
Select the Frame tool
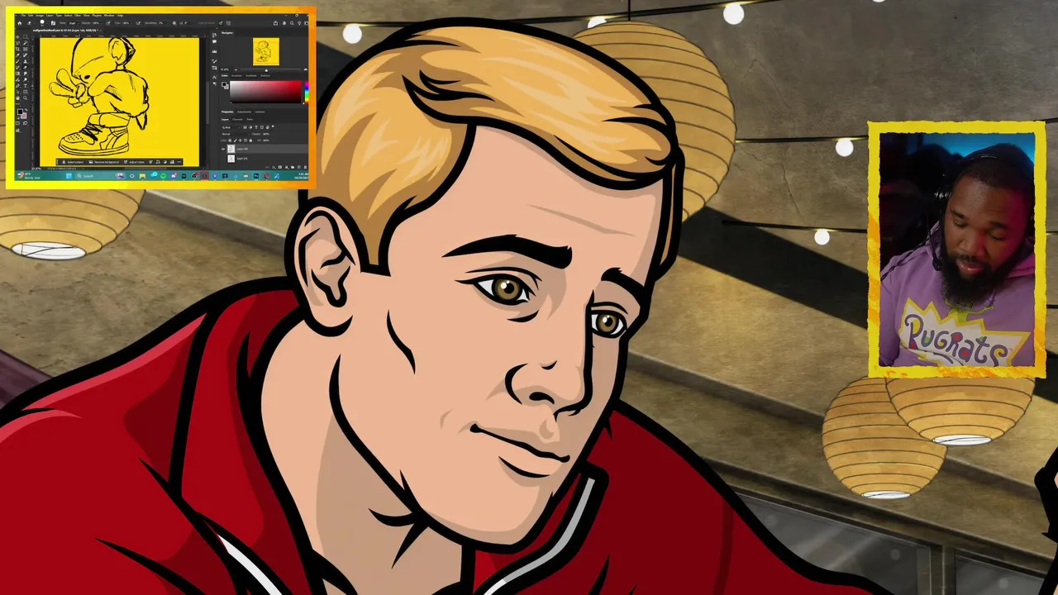pos(26,49)
